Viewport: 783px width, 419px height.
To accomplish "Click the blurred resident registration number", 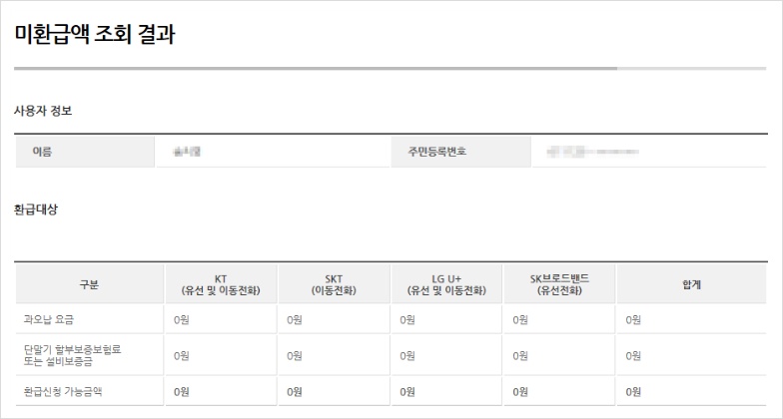I will 592,152.
